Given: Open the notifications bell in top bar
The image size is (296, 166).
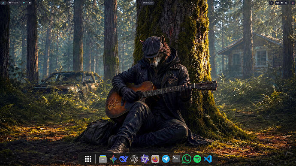Looking at the screenshot, I should (x=286, y=3).
